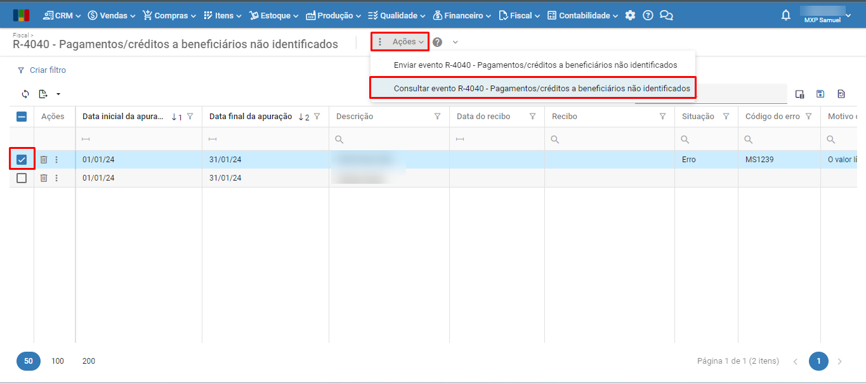866x384 pixels.
Task: Filter the Data inicial da apuração column
Action: click(190, 117)
